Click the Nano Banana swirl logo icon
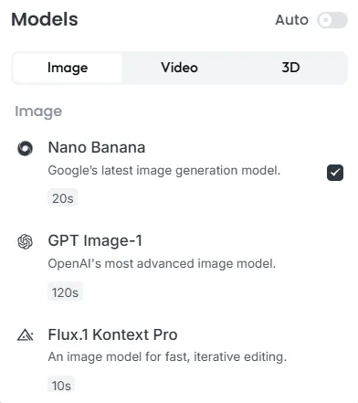Image resolution: width=358 pixels, height=403 pixels. (25, 149)
